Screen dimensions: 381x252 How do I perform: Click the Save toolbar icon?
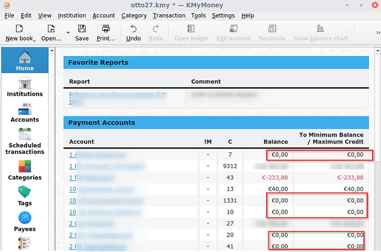(82, 33)
